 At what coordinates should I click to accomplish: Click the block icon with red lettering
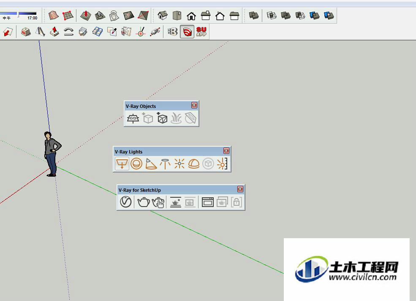point(25,32)
